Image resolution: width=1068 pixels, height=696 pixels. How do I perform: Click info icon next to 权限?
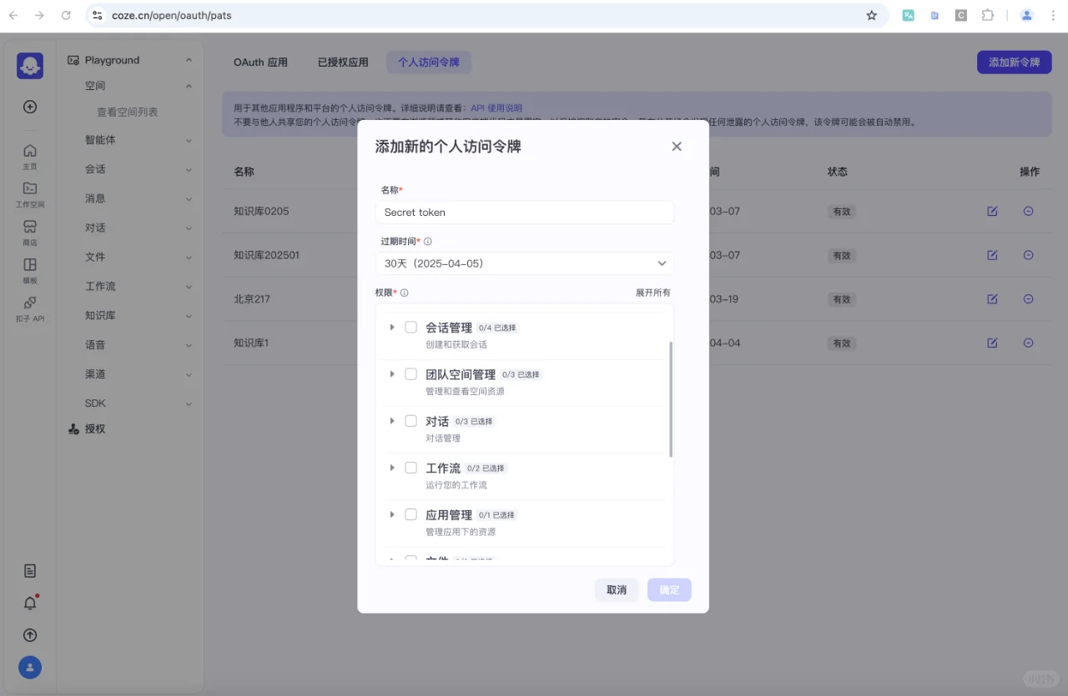coord(405,293)
